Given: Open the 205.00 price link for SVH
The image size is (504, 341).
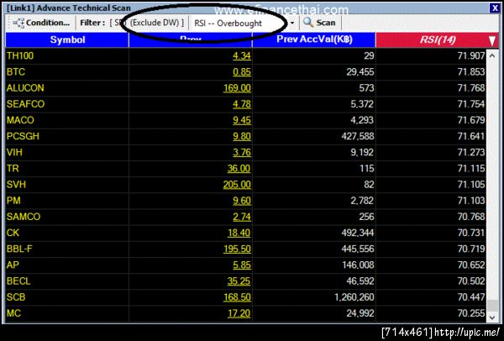Looking at the screenshot, I should (237, 185).
